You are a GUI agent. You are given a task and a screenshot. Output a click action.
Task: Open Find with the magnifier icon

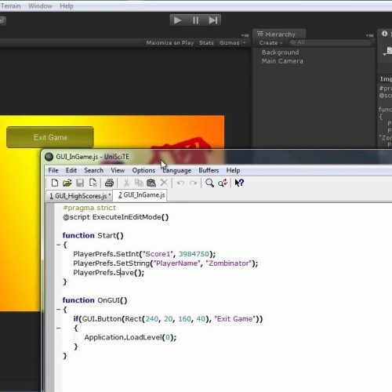pyautogui.click(x=209, y=183)
